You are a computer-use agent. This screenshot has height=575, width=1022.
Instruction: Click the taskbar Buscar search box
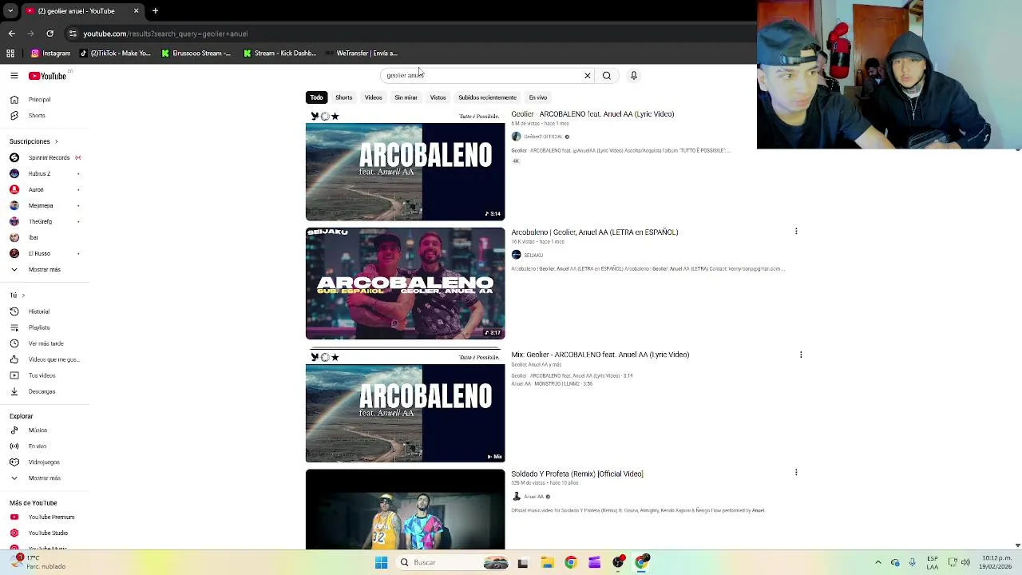452,562
